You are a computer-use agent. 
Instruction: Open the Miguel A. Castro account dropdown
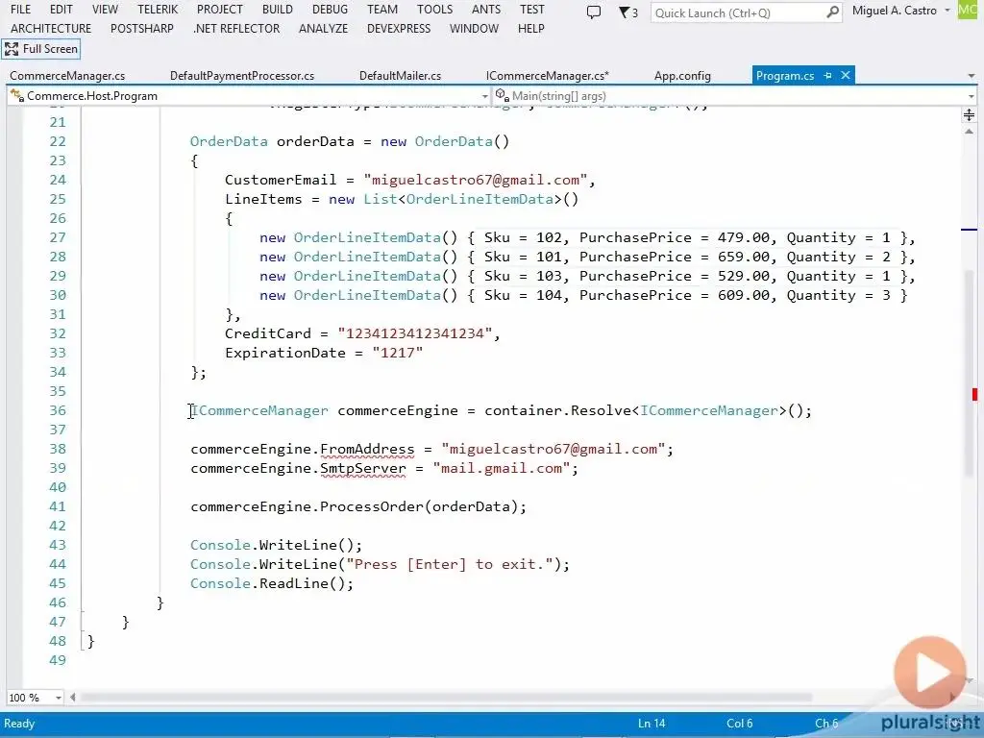point(900,11)
